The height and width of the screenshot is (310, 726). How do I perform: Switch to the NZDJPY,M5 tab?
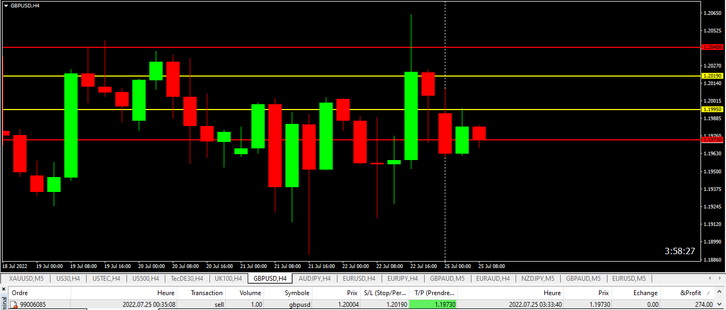tap(538, 279)
